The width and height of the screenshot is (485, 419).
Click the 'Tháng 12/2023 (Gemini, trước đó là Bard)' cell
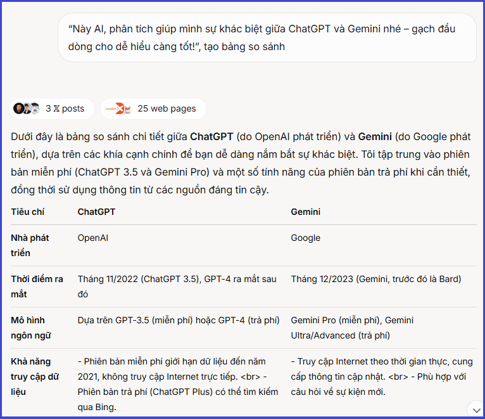click(376, 279)
